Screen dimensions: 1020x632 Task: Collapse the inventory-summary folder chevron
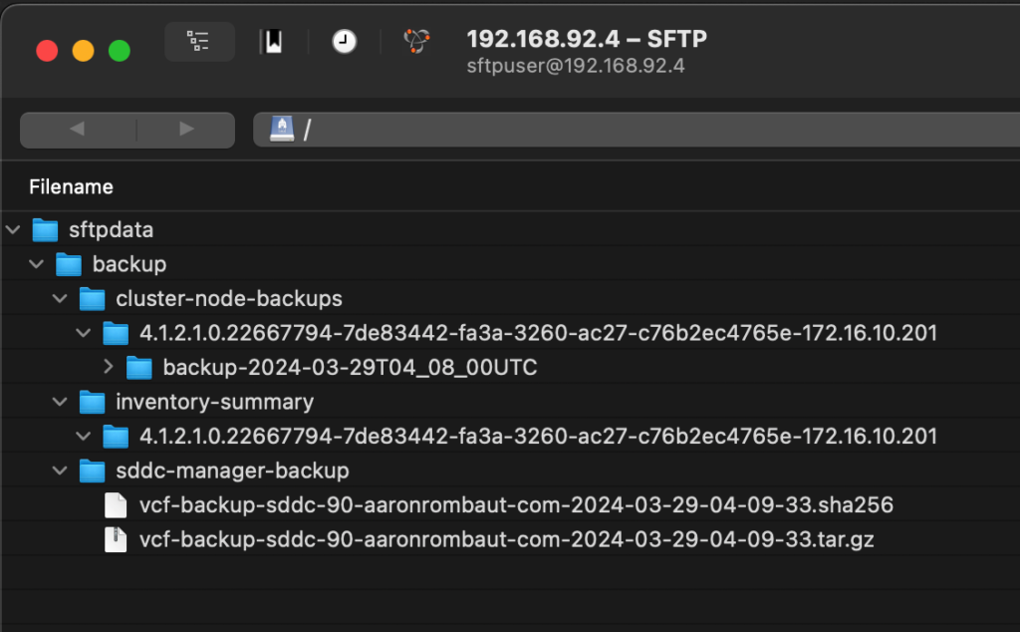coord(61,403)
